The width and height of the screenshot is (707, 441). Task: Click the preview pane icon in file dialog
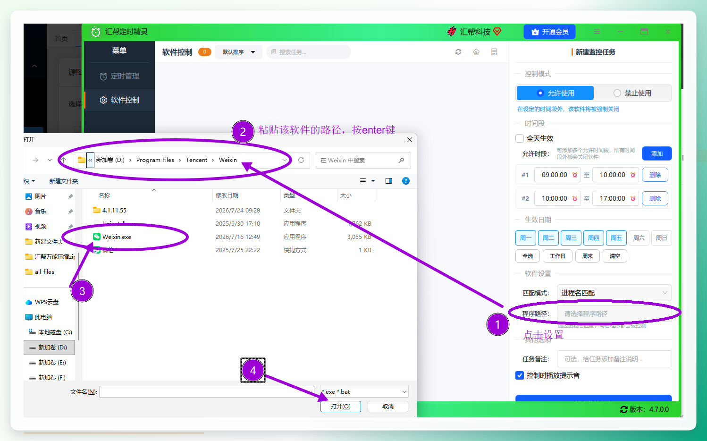[389, 181]
